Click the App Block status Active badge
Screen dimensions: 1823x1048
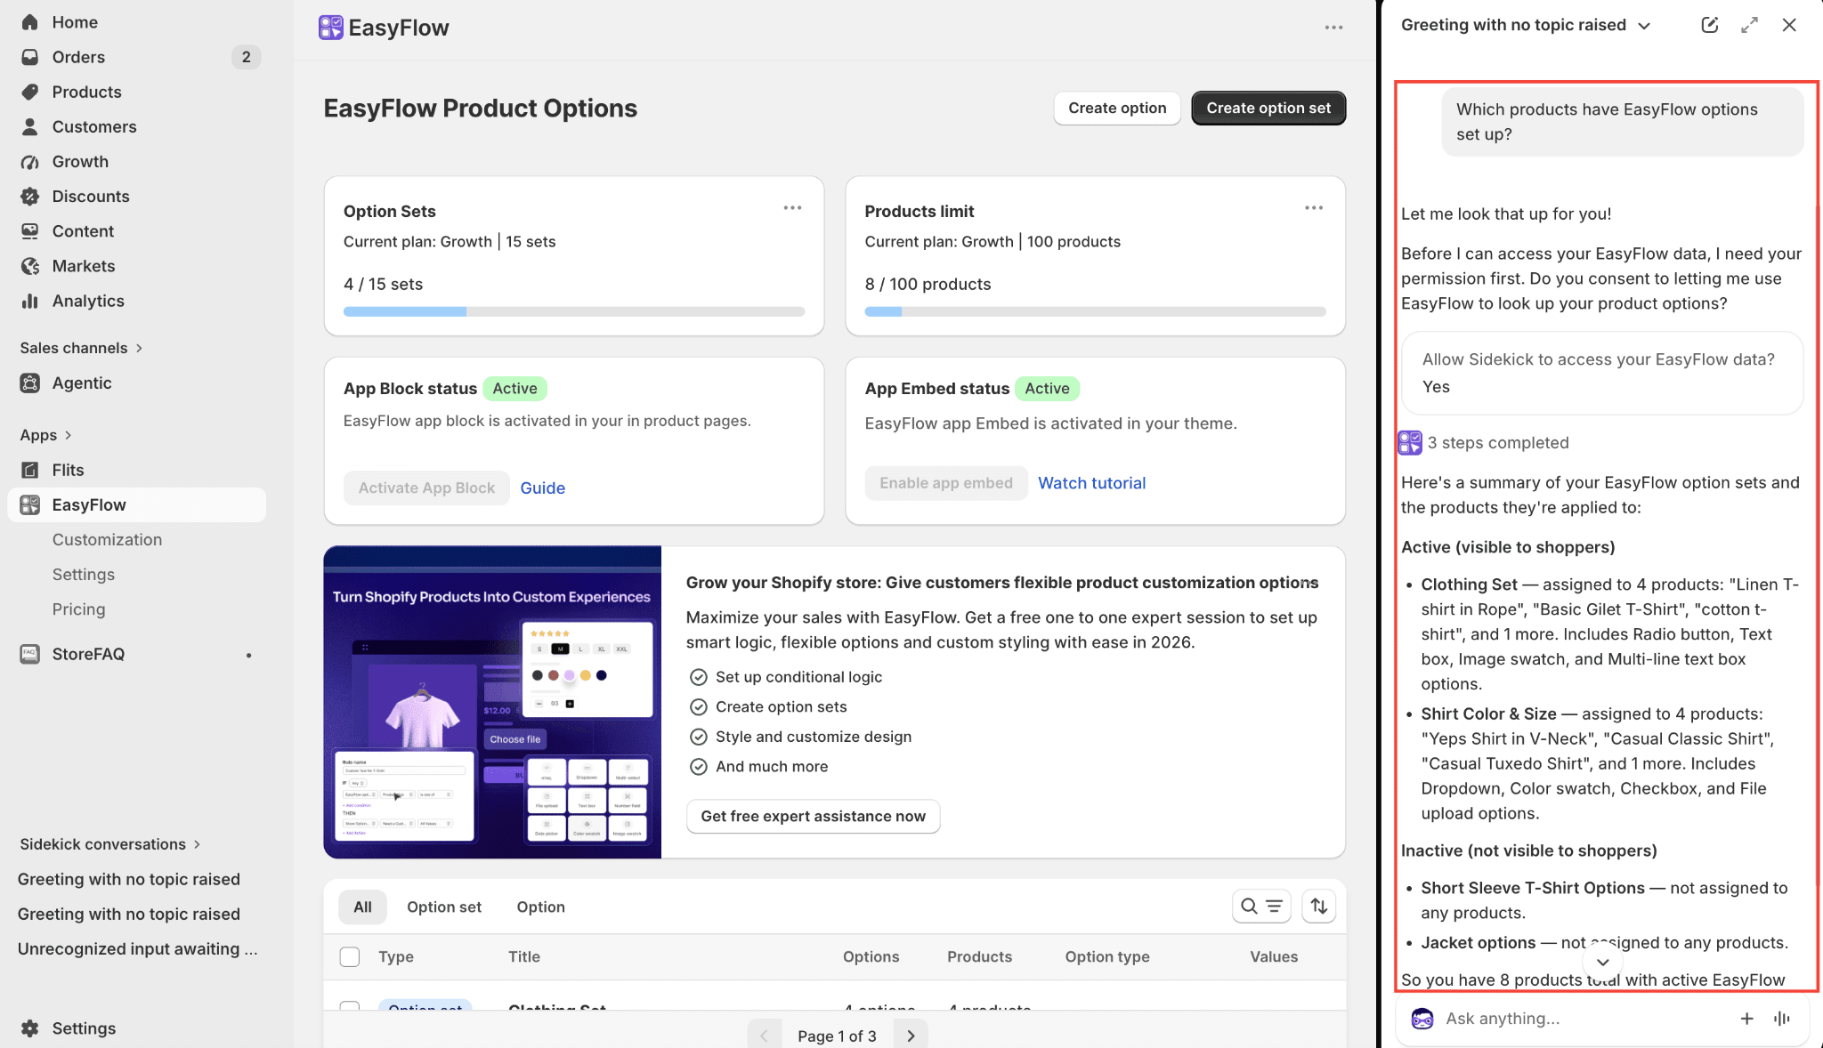pyautogui.click(x=514, y=389)
